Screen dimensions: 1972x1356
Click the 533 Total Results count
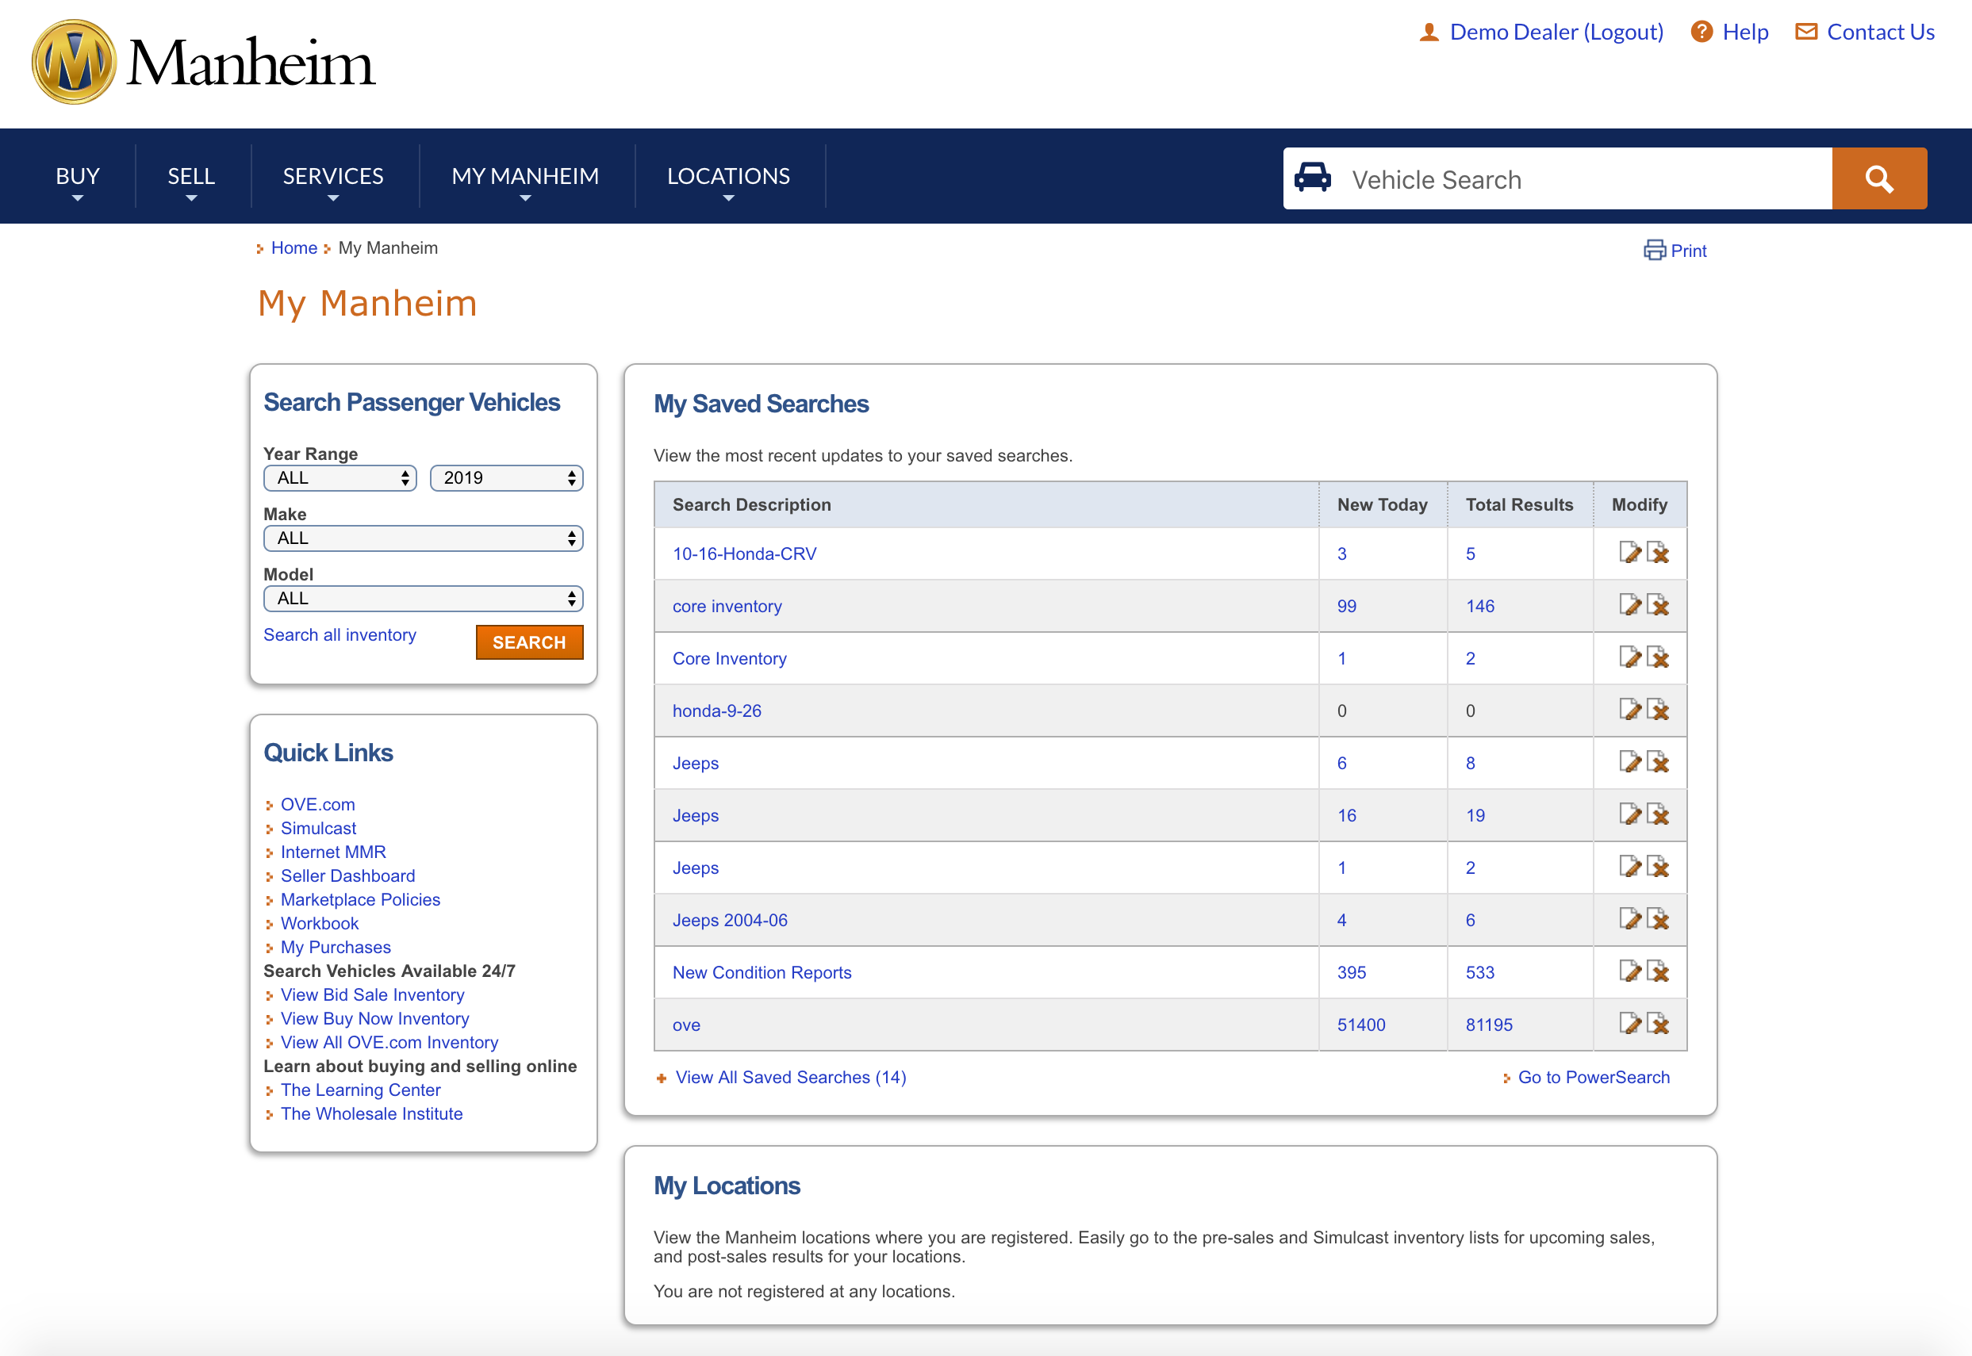click(1480, 972)
